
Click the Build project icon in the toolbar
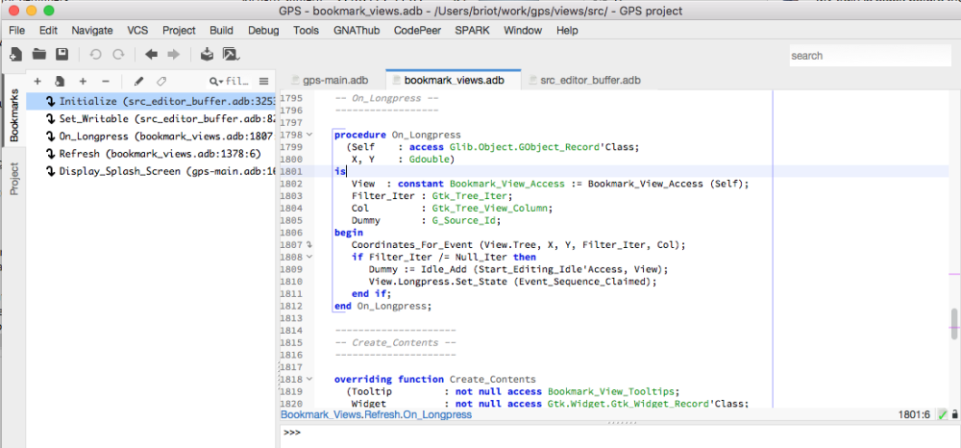coord(207,55)
